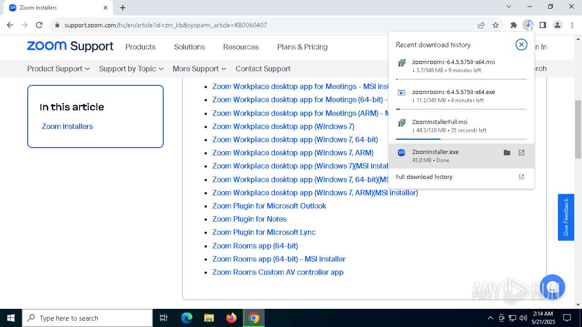The height and width of the screenshot is (327, 582).
Task: Click ZoomInstallerFull.msi file icon
Action: [x=401, y=123]
